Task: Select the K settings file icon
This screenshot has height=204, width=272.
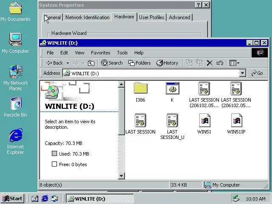Action: tap(172, 88)
